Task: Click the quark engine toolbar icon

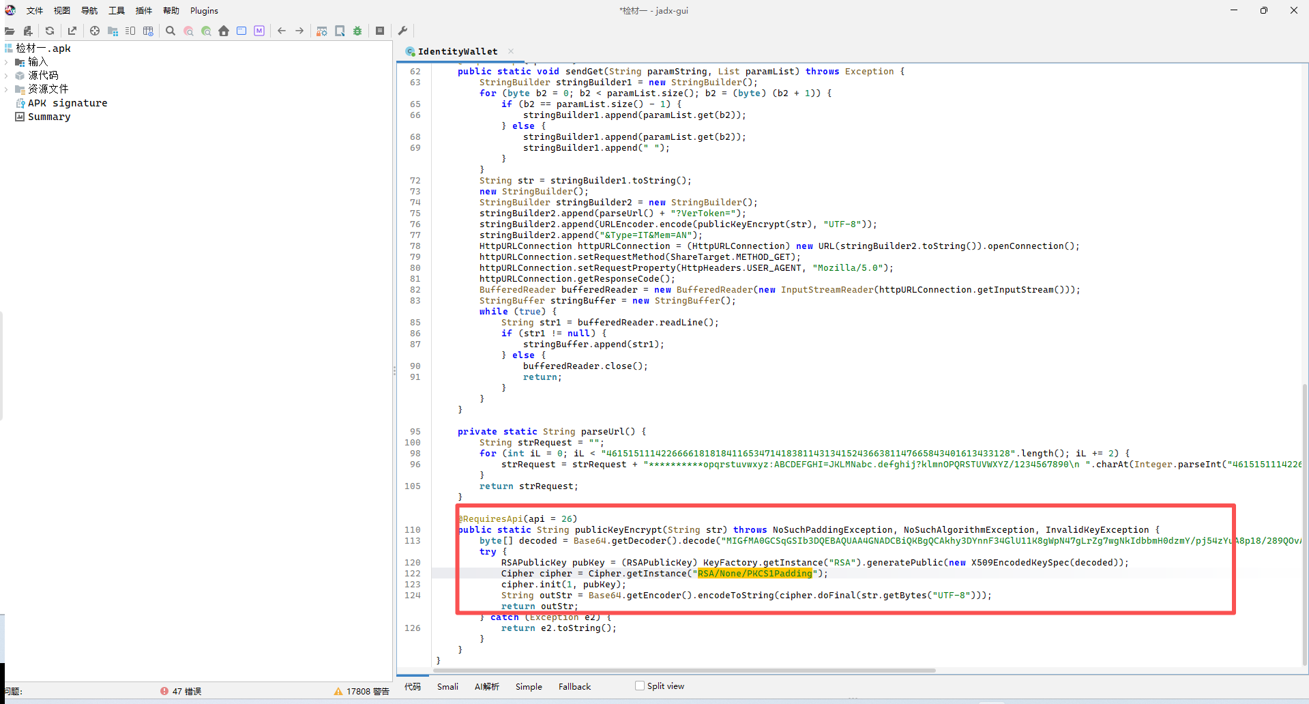Action: (x=340, y=31)
